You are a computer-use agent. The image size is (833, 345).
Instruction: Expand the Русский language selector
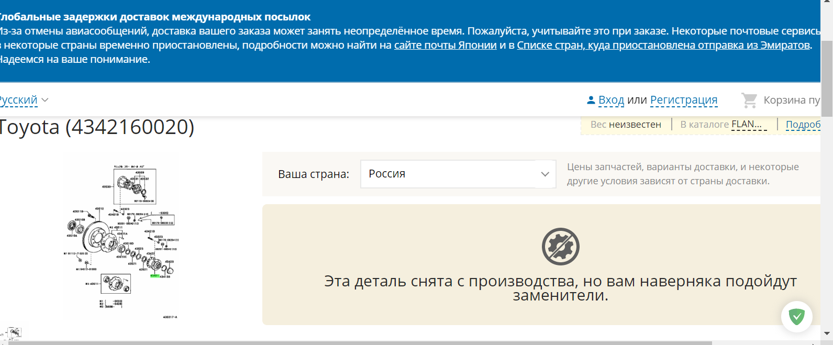[24, 100]
